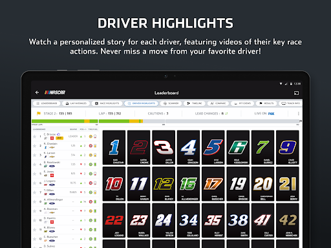The width and height of the screenshot is (331, 248).
Task: Favorite T. Dillon with the star
Action: pyautogui.click(x=34, y=192)
